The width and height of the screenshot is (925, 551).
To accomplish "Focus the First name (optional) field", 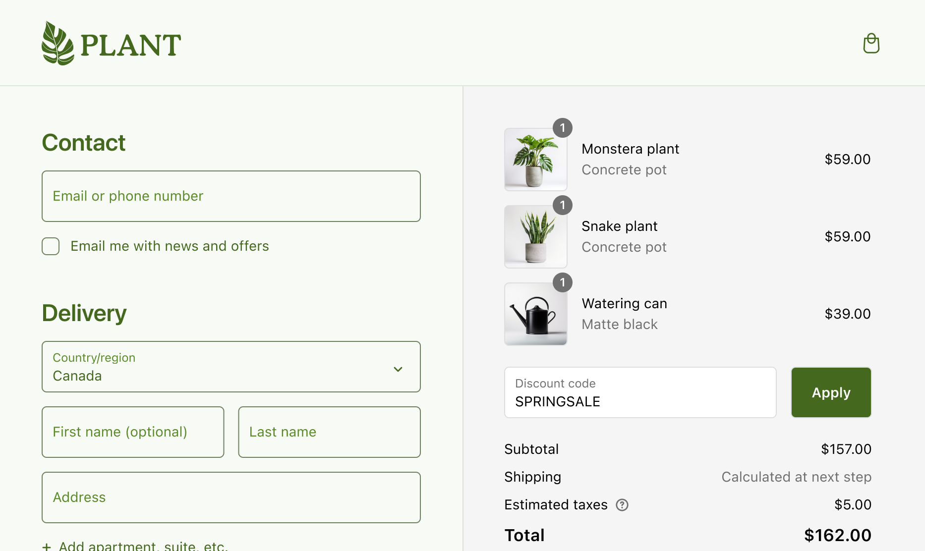I will (133, 432).
